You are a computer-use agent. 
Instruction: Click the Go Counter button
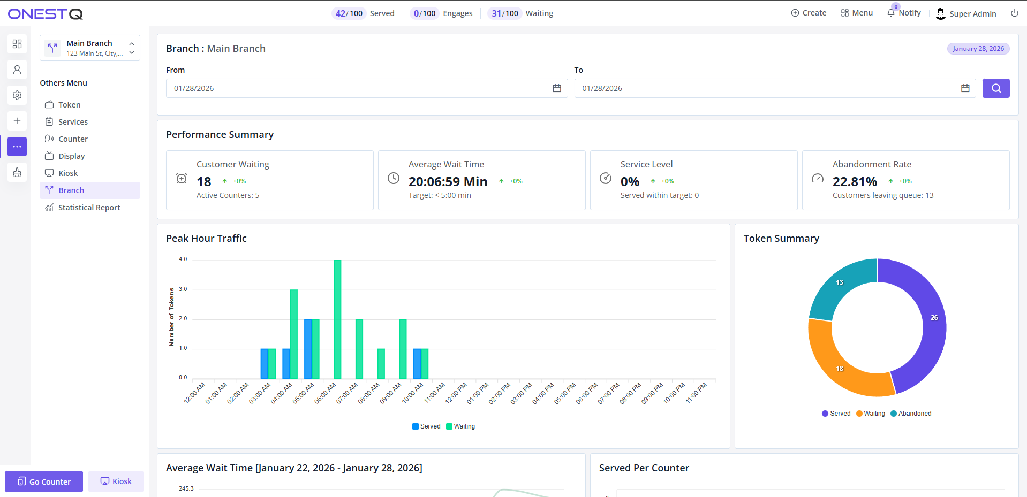coord(44,481)
